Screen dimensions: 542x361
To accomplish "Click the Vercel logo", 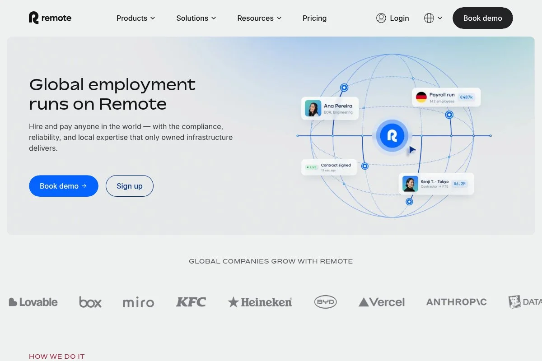I will pyautogui.click(x=382, y=302).
